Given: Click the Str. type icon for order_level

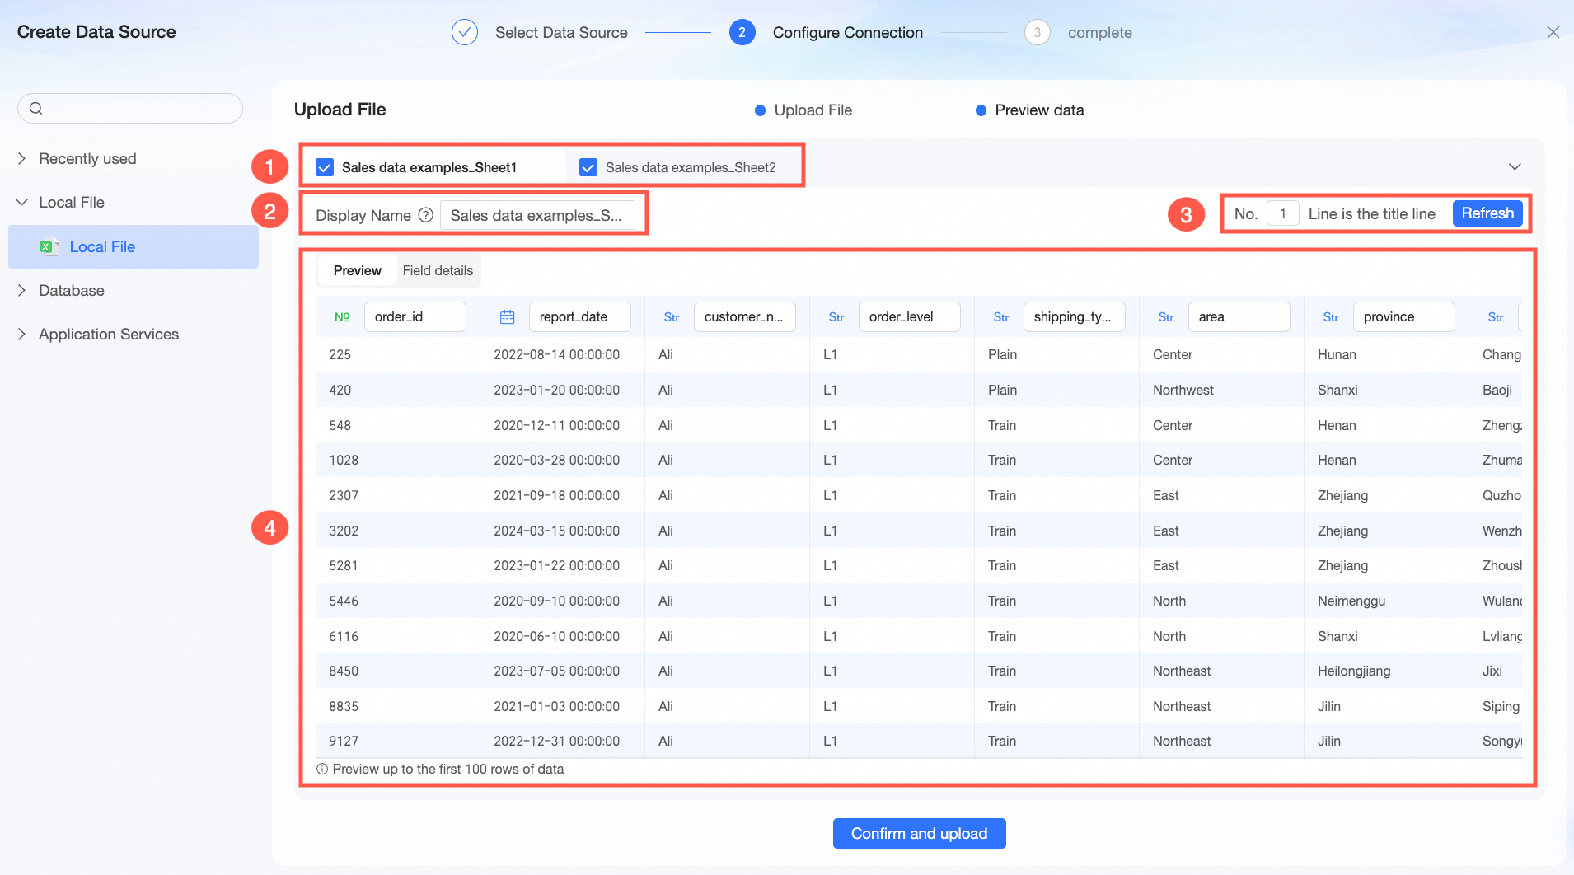Looking at the screenshot, I should pos(837,316).
